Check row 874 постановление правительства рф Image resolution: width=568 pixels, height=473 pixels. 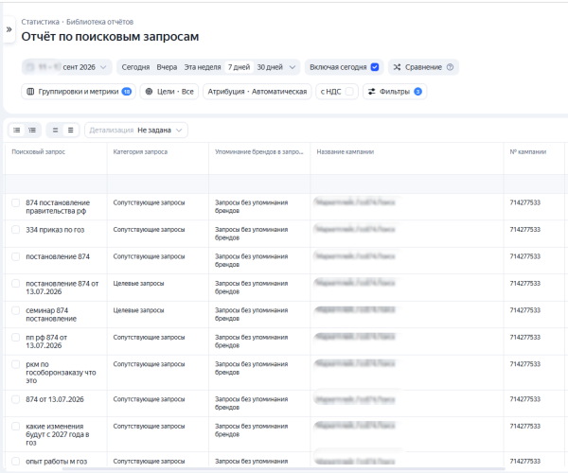tap(15, 202)
